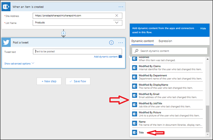Select Modified By JobTitle dynamic content
This screenshot has width=213, height=140.
point(168,104)
